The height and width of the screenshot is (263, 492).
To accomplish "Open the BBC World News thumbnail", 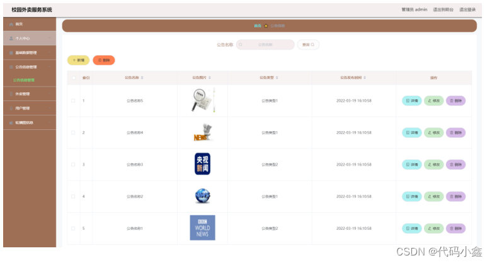I will pos(202,228).
